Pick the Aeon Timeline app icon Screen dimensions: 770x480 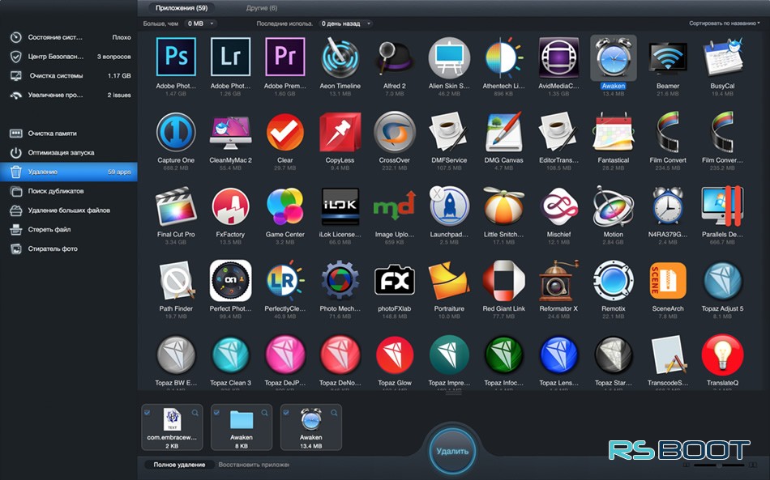pos(340,57)
